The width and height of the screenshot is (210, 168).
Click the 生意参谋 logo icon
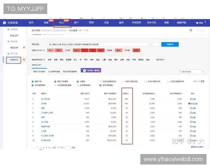[5, 23]
